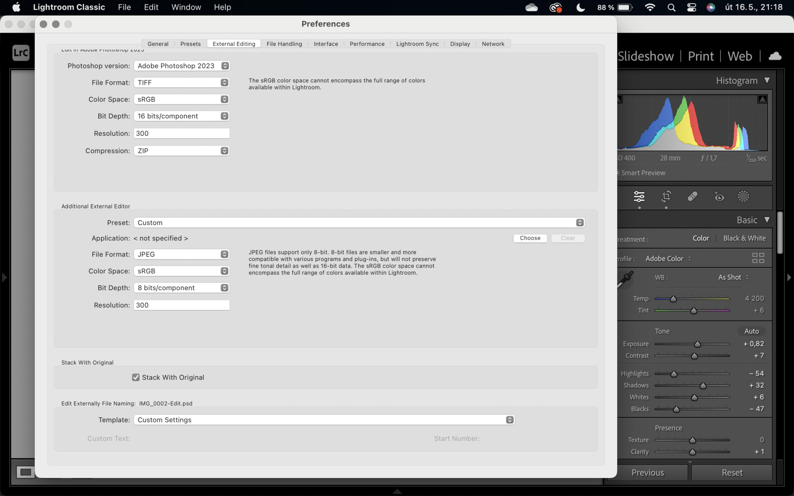Viewport: 794px width, 496px height.
Task: Select the Red Eye correction tool icon
Action: [719, 196]
